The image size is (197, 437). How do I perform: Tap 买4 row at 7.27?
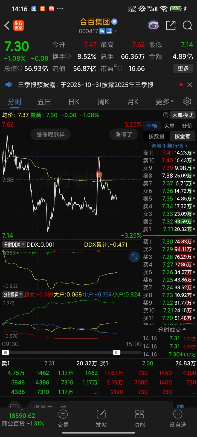point(169,264)
